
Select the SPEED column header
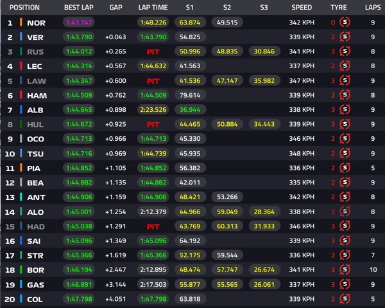pos(302,8)
